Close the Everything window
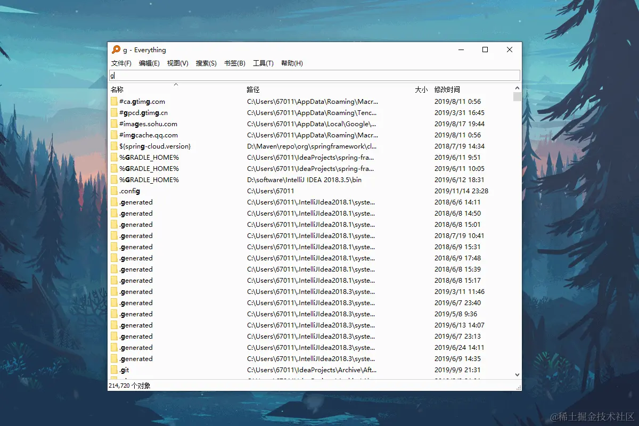Image resolution: width=639 pixels, height=426 pixels. click(x=510, y=50)
